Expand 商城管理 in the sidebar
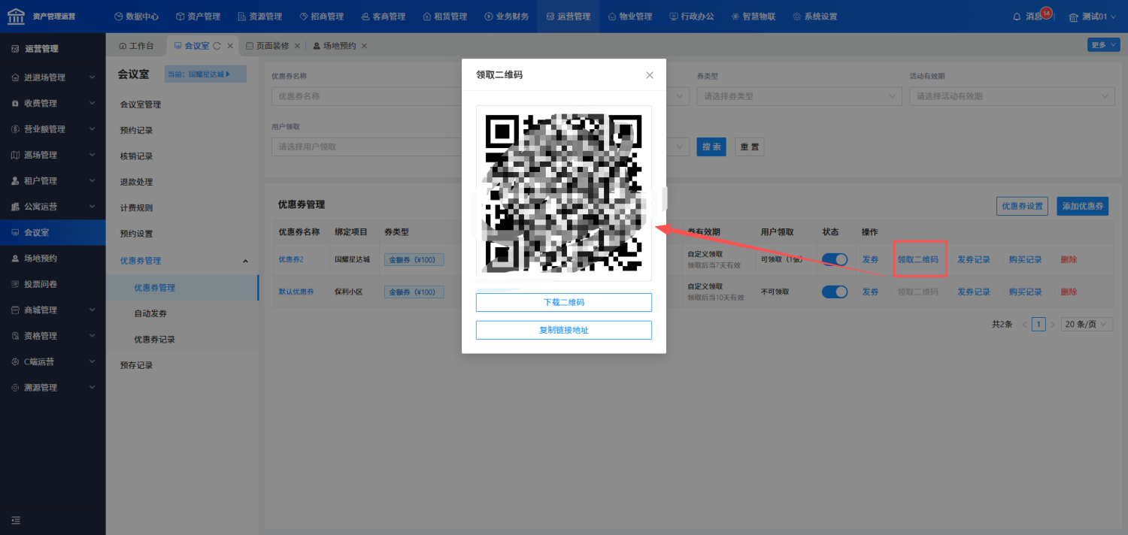1128x535 pixels. tap(53, 310)
